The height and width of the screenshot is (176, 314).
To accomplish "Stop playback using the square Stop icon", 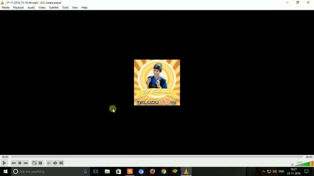I will pos(20,163).
